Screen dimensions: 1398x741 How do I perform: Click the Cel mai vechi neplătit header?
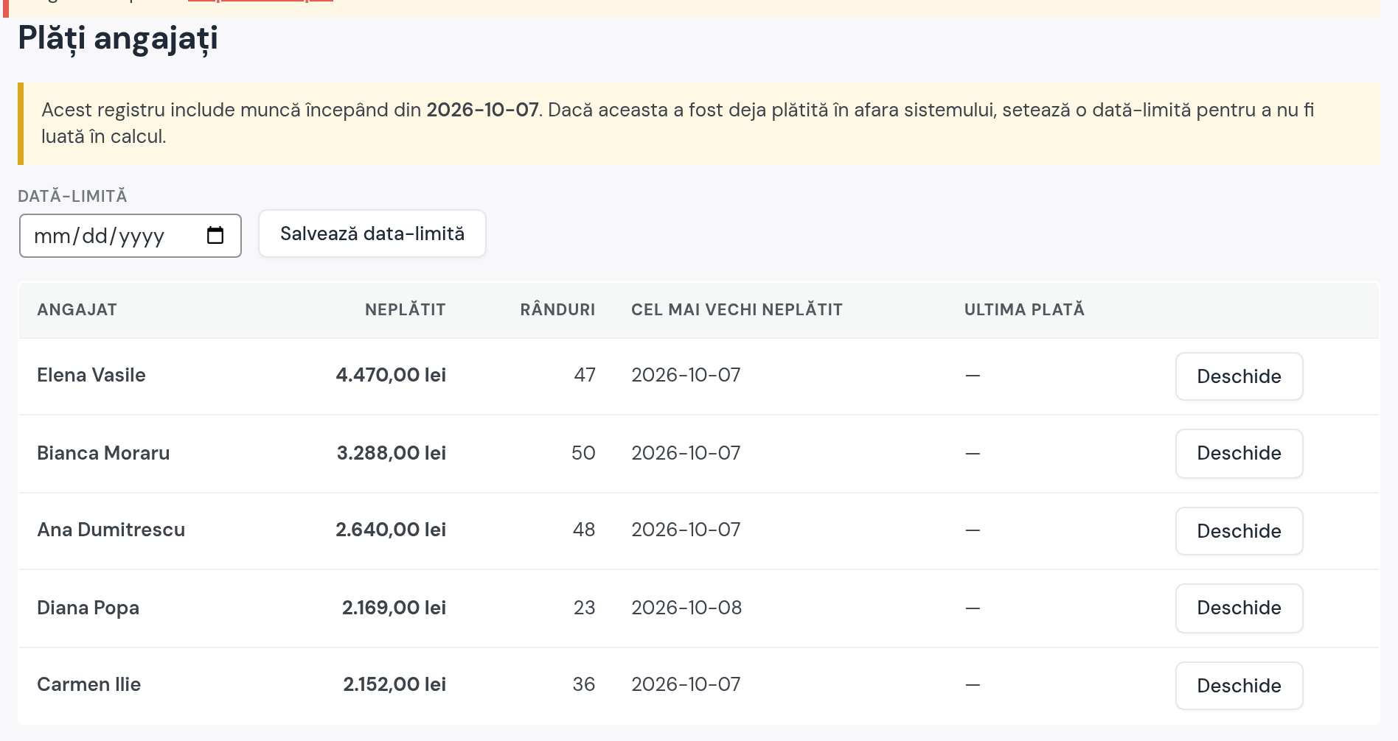click(x=737, y=309)
